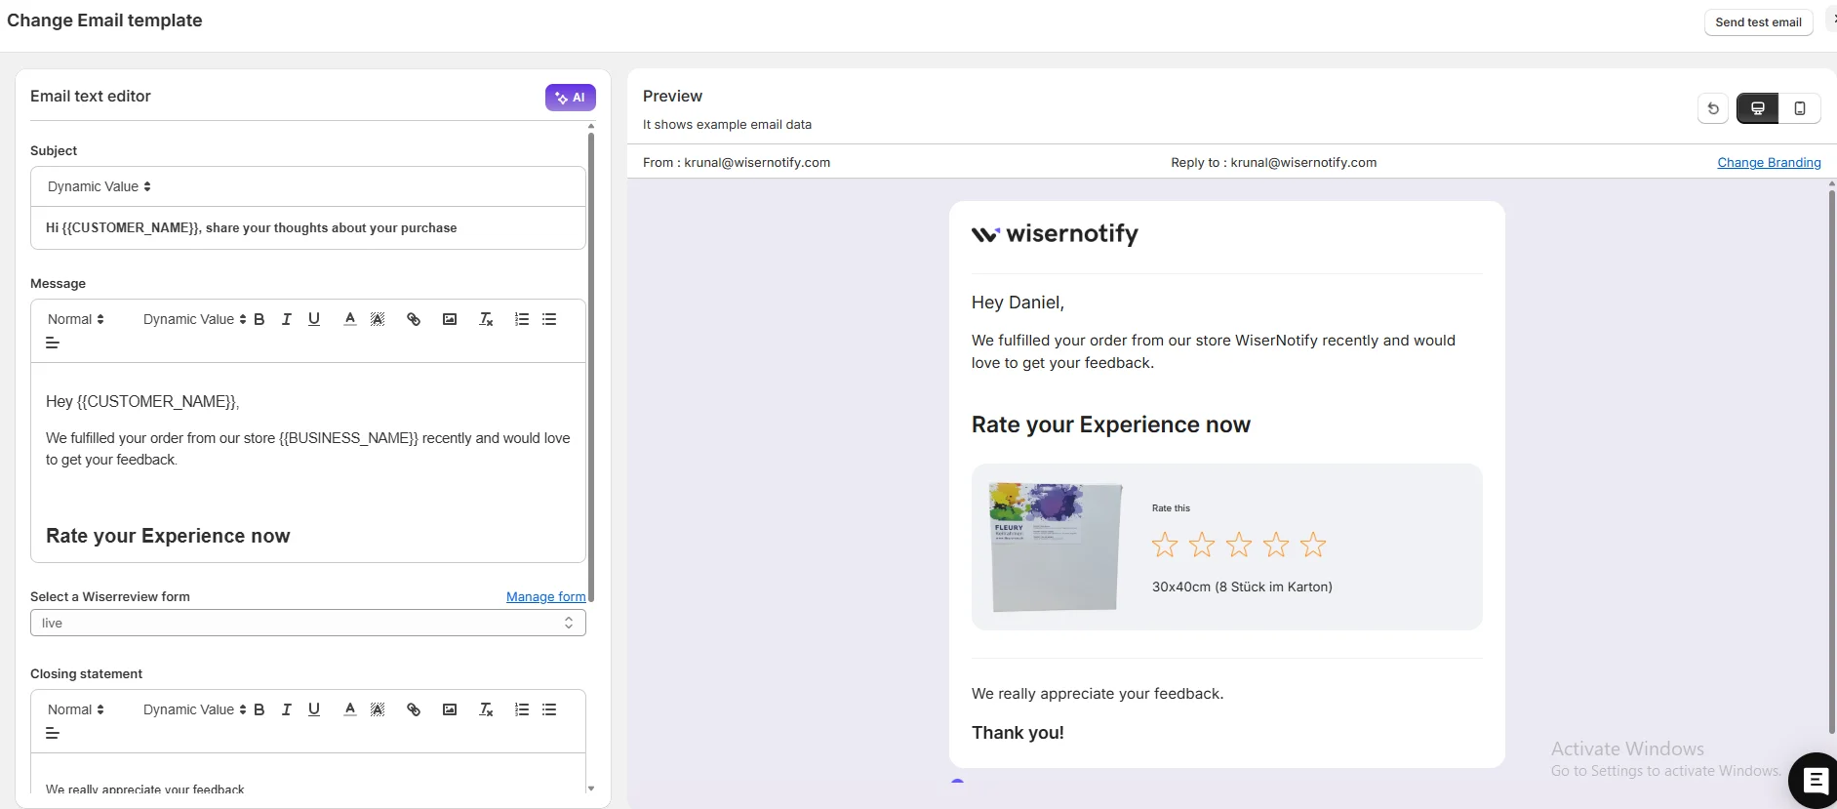Click into the Message editor body
This screenshot has width=1837, height=809.
tap(308, 463)
